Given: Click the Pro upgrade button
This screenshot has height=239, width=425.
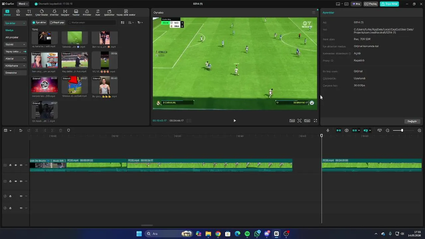Looking at the screenshot, I should pyautogui.click(x=357, y=4).
